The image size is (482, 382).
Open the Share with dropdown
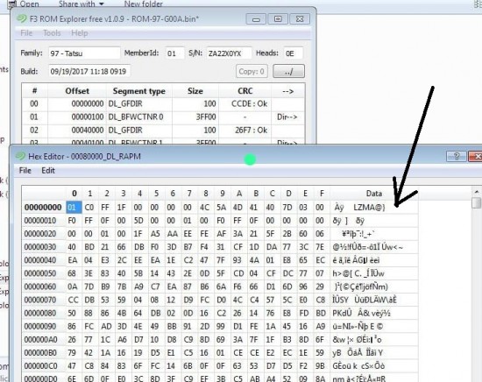(x=82, y=4)
